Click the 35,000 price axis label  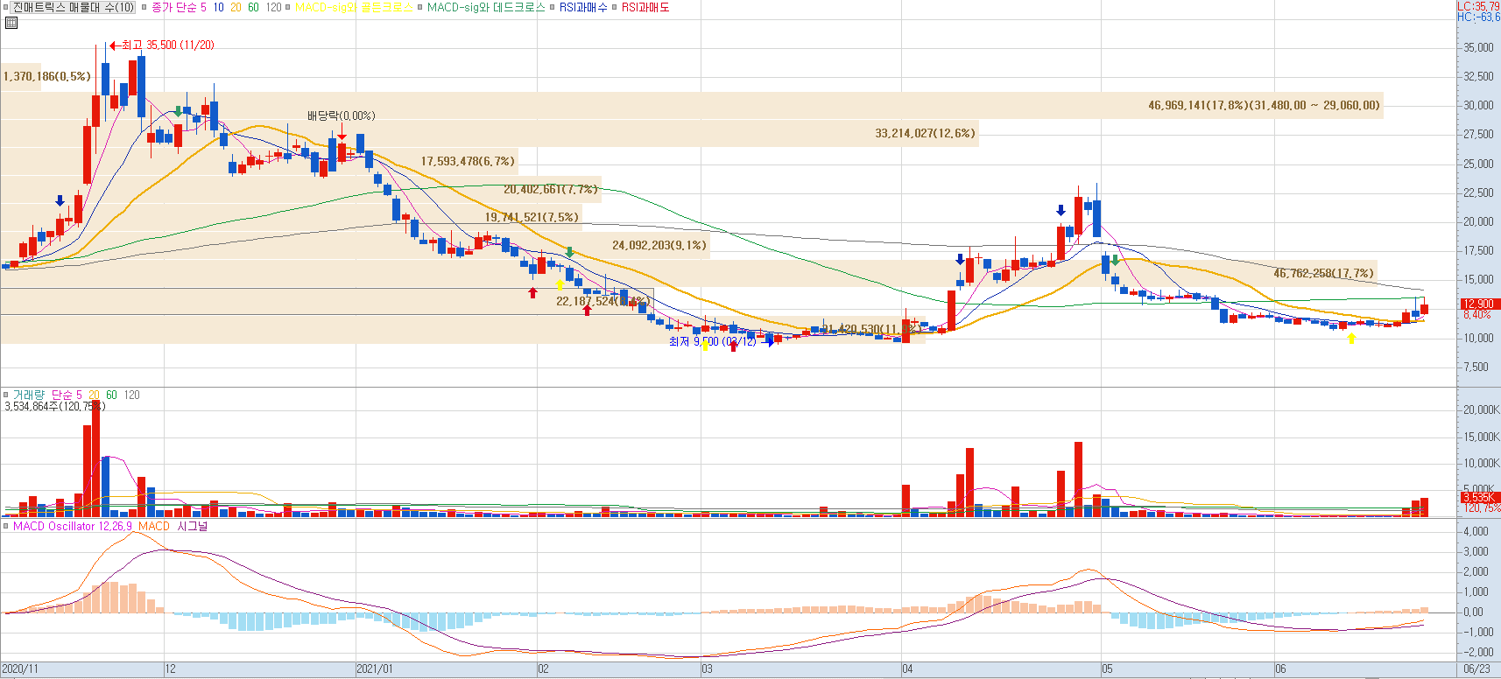point(1478,47)
